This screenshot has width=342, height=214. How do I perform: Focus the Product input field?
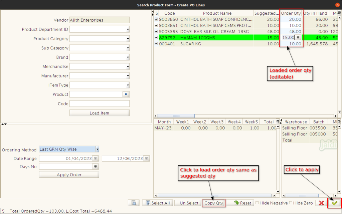click(96, 94)
